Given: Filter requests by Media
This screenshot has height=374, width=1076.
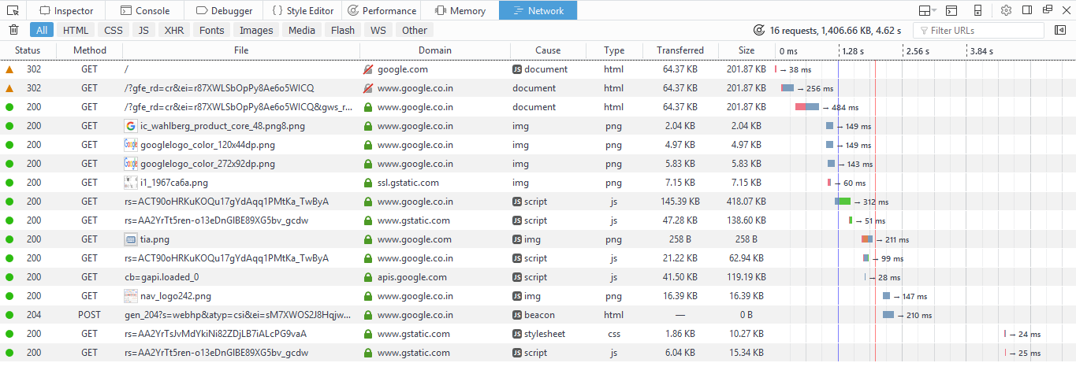Looking at the screenshot, I should pos(302,30).
